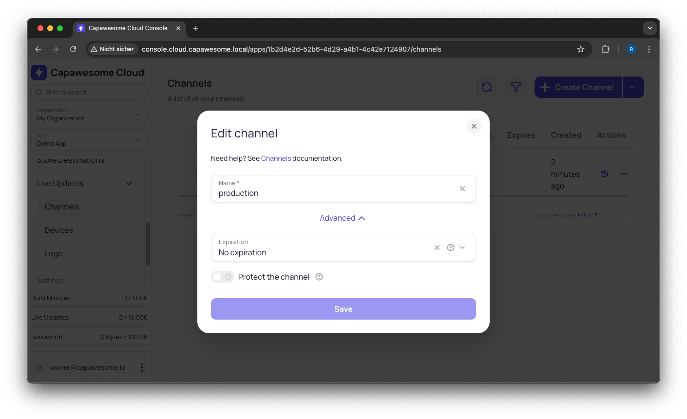Collapse the Advanced section
The height and width of the screenshot is (419, 687).
[343, 218]
